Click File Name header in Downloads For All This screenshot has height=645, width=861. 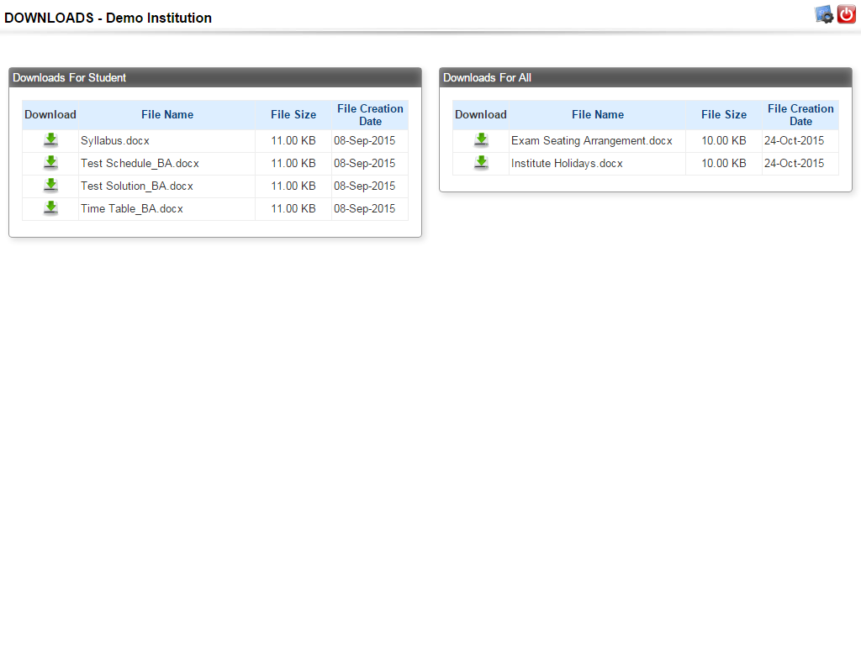tap(598, 114)
